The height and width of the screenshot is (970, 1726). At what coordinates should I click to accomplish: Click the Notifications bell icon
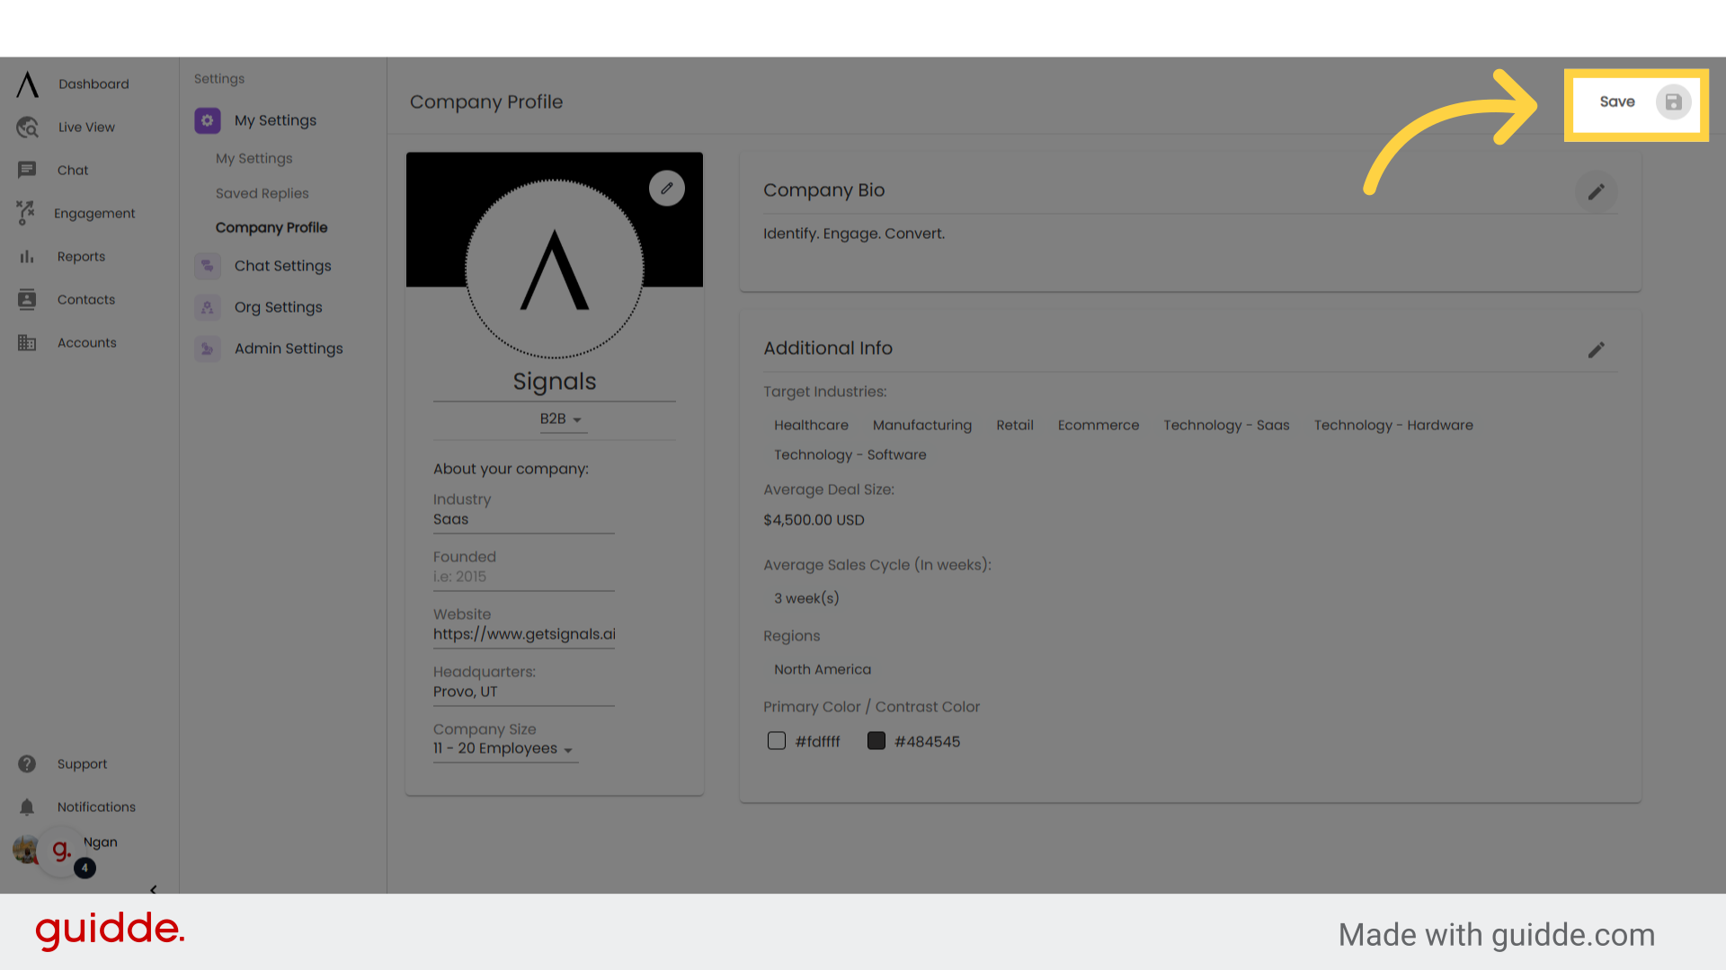[27, 807]
